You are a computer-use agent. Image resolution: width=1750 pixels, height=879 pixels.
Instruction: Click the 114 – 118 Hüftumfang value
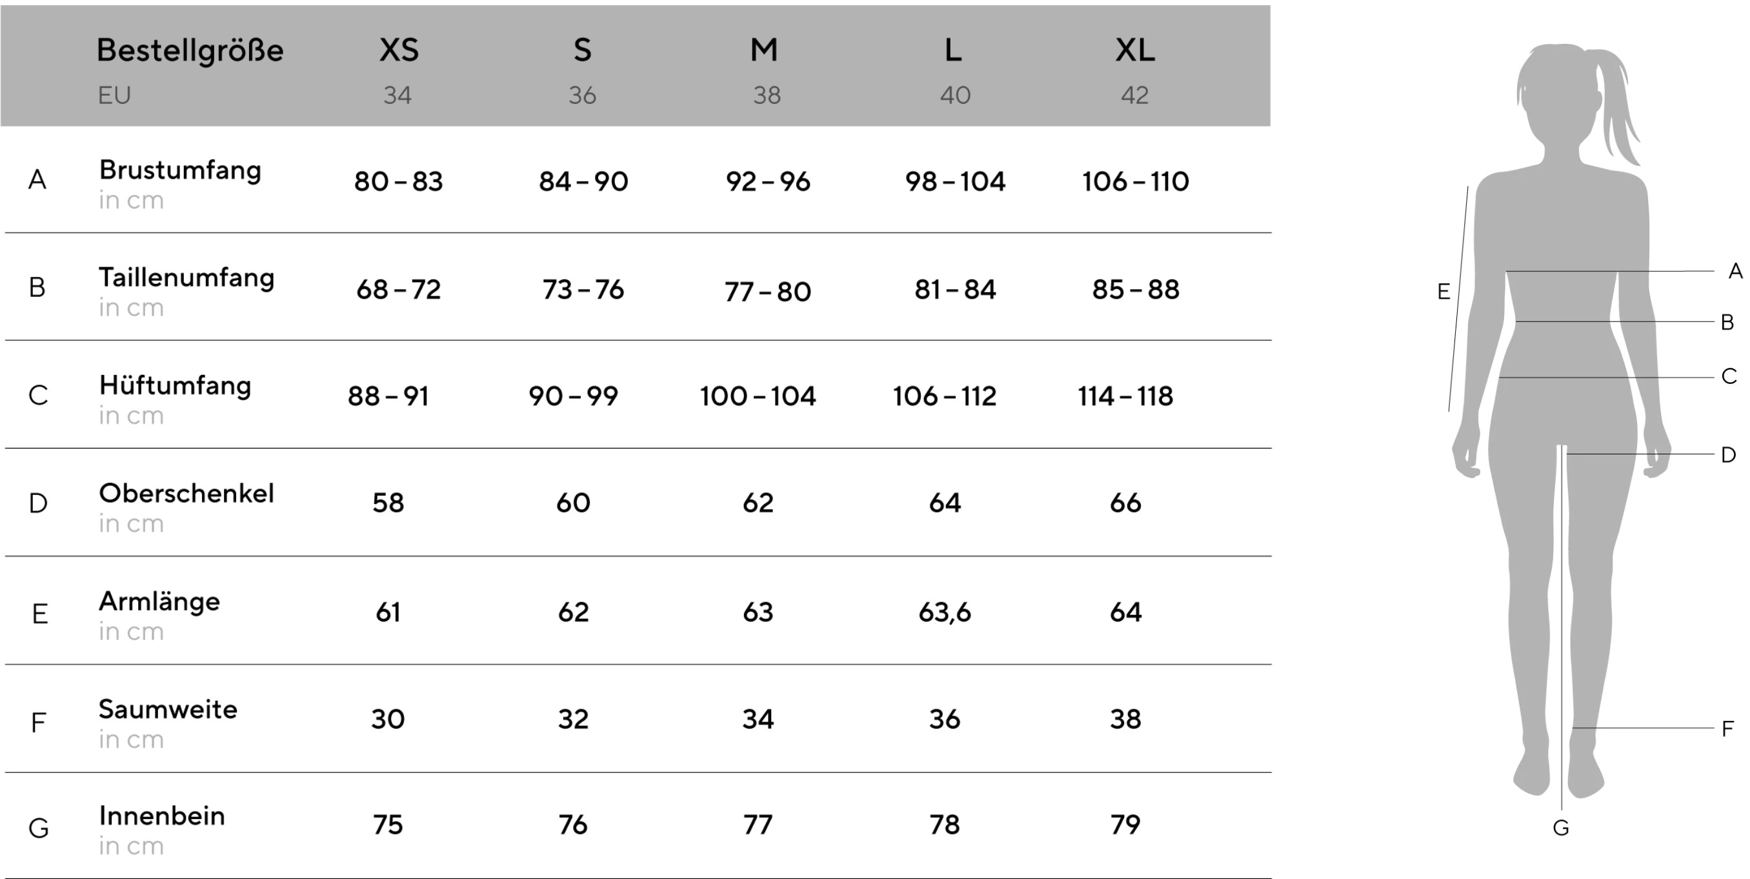[1125, 396]
